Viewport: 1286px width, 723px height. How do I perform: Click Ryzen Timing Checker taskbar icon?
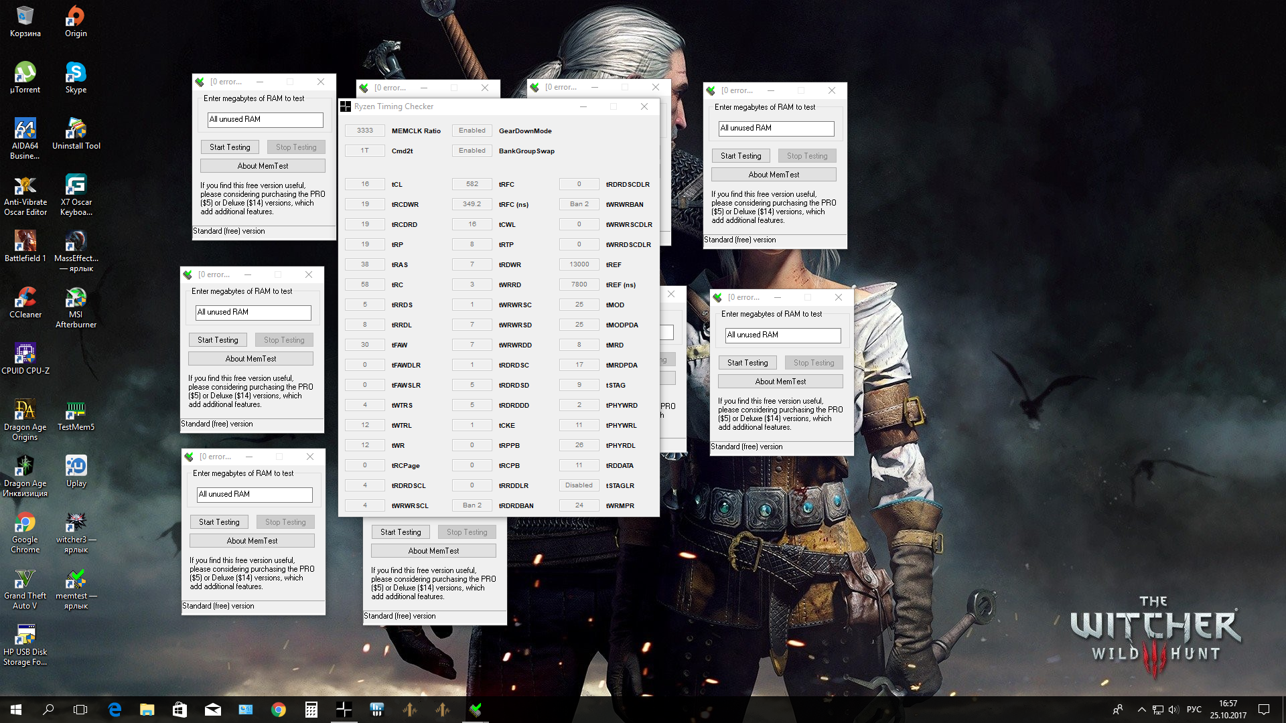point(344,710)
